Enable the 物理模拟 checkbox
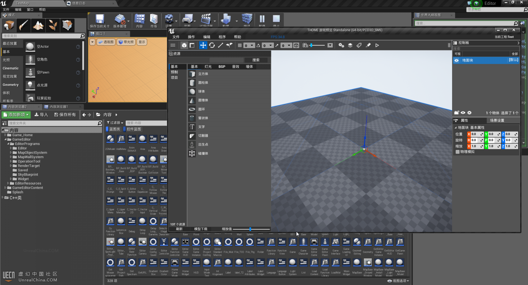Viewport: 528px width, 285px height. [x=457, y=152]
